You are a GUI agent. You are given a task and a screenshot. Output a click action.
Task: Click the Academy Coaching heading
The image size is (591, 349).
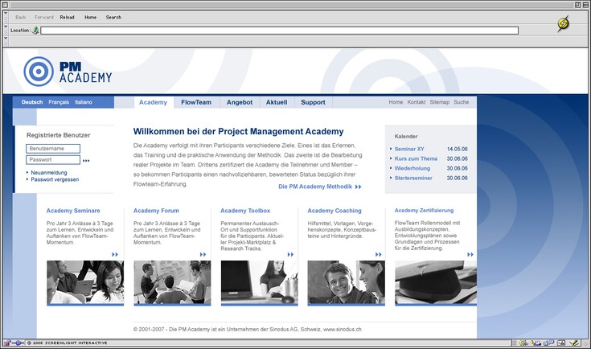pyautogui.click(x=334, y=211)
